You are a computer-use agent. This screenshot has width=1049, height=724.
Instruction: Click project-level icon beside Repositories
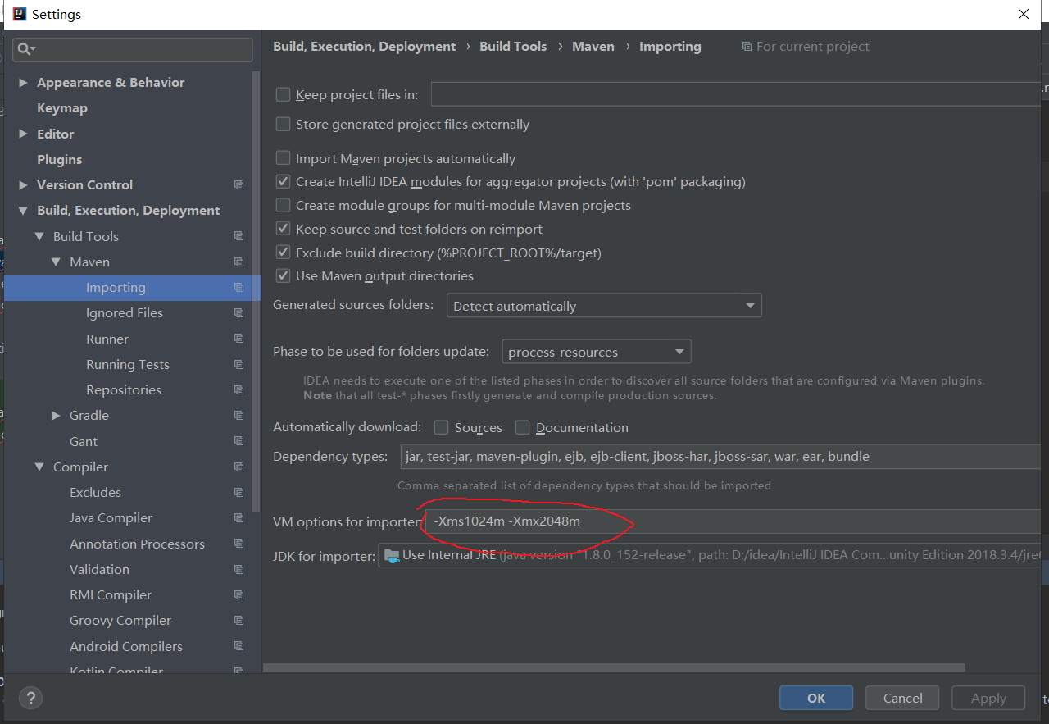point(238,390)
